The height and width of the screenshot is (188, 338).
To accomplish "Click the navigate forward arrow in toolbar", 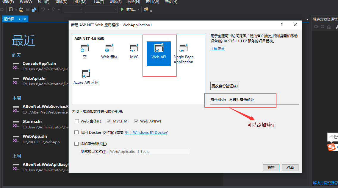I will 2,10.
